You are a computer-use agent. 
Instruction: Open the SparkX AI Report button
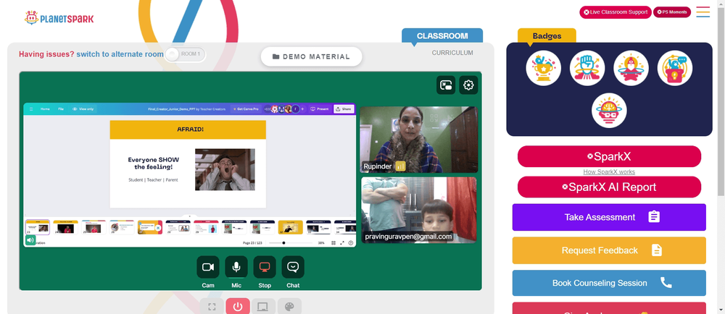[609, 187]
